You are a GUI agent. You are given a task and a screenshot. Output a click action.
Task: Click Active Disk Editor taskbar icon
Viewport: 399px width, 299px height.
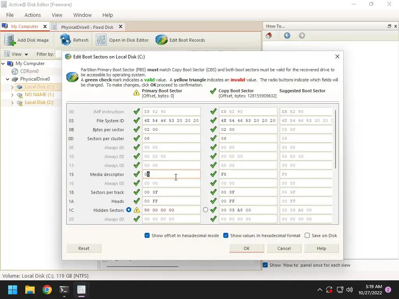(x=81, y=290)
